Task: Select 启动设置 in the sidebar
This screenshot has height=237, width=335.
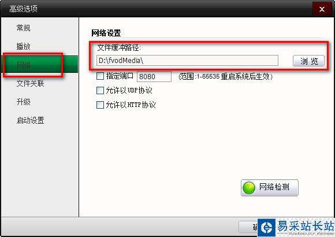Action: pos(30,120)
